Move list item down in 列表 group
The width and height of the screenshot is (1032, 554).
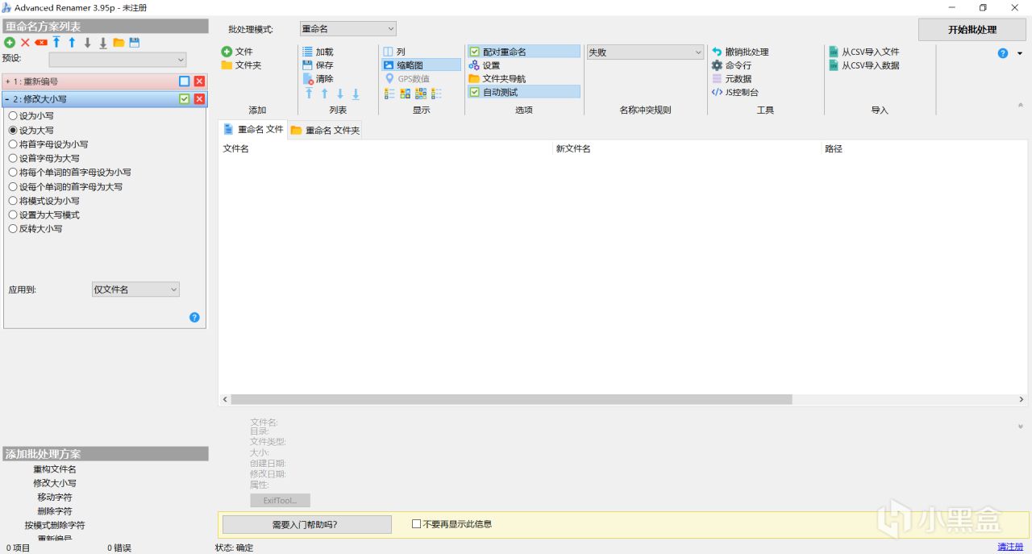[x=340, y=94]
